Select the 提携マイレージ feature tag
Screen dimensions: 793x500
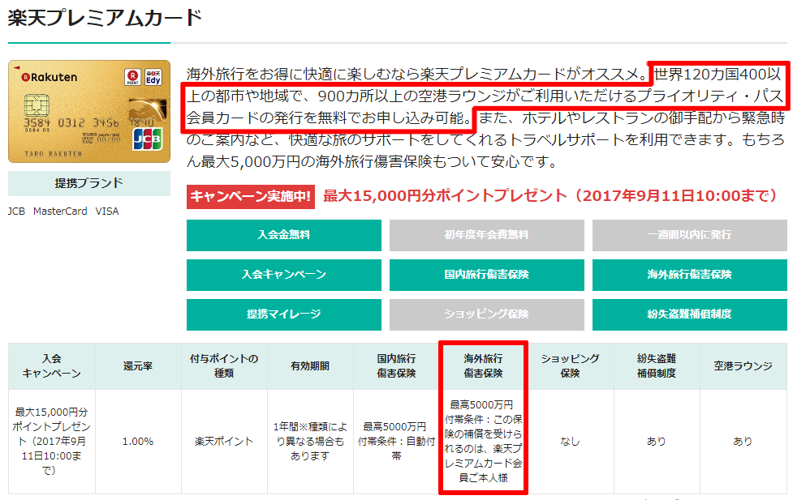284,314
